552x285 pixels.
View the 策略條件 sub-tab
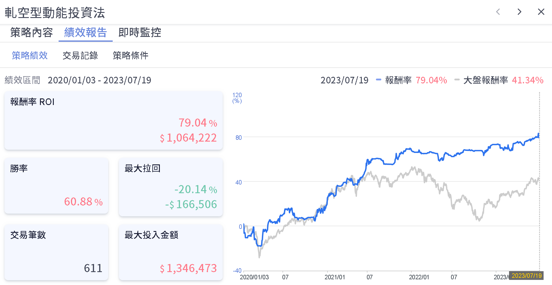point(130,55)
